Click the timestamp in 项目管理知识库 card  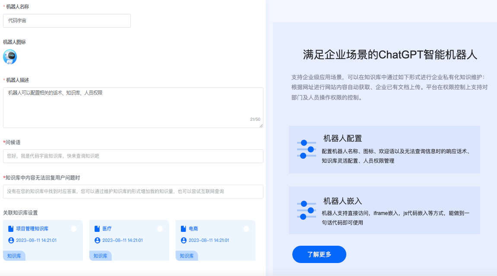pyautogui.click(x=36, y=241)
